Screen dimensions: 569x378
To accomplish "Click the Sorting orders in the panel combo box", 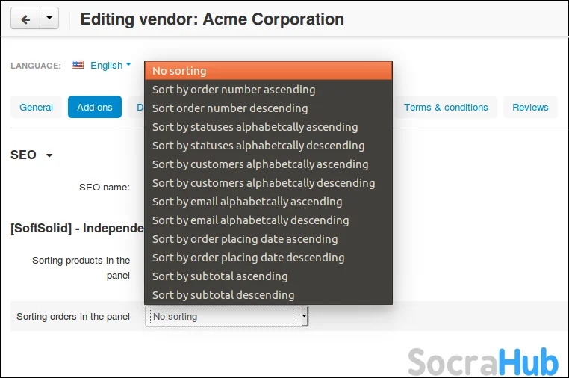I will (x=226, y=317).
